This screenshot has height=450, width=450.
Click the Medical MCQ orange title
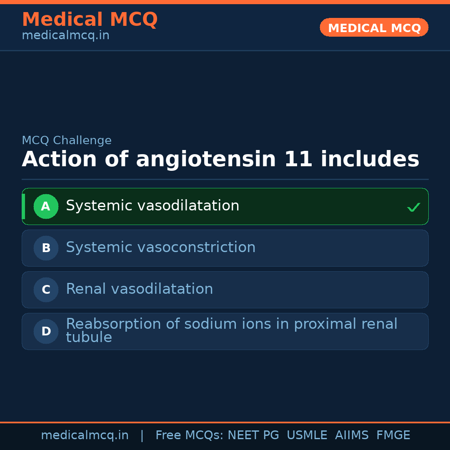coord(90,20)
